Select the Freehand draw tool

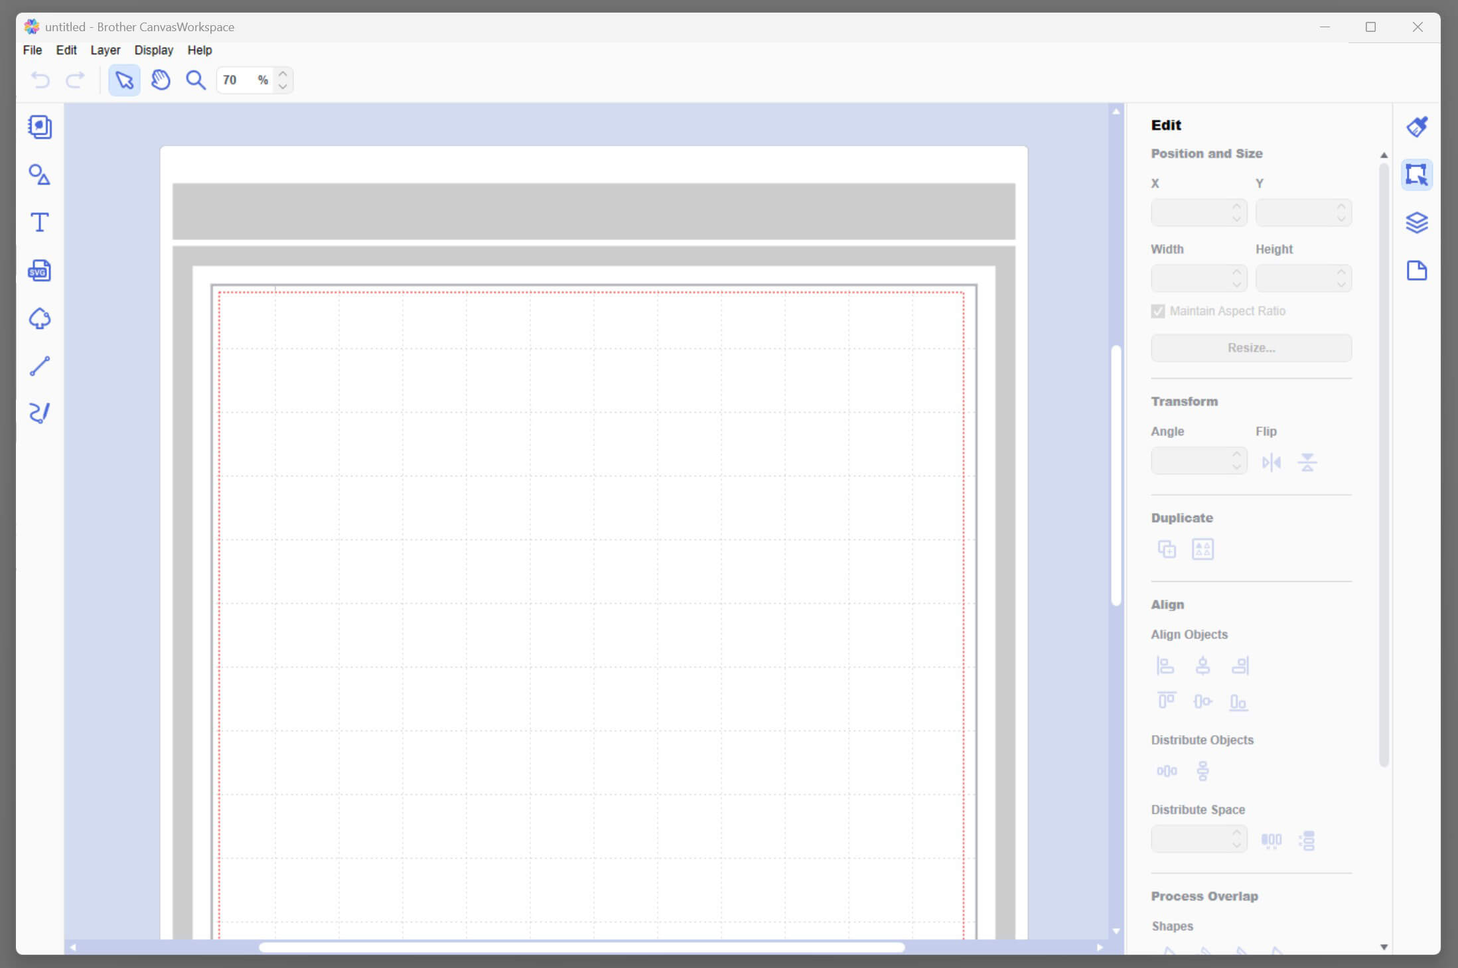(39, 413)
